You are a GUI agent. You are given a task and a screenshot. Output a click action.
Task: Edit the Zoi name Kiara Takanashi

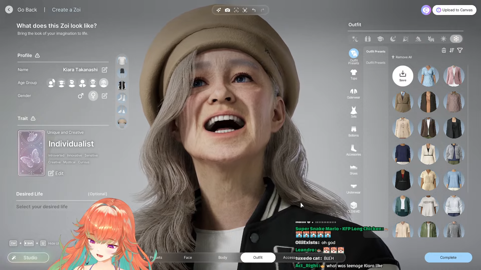click(x=104, y=70)
